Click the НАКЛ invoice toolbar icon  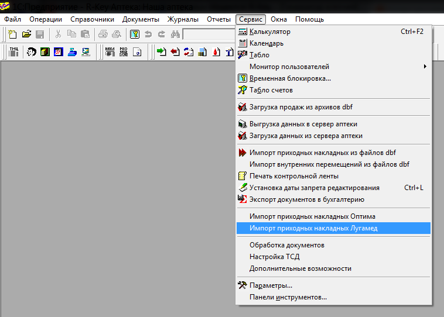[110, 51]
